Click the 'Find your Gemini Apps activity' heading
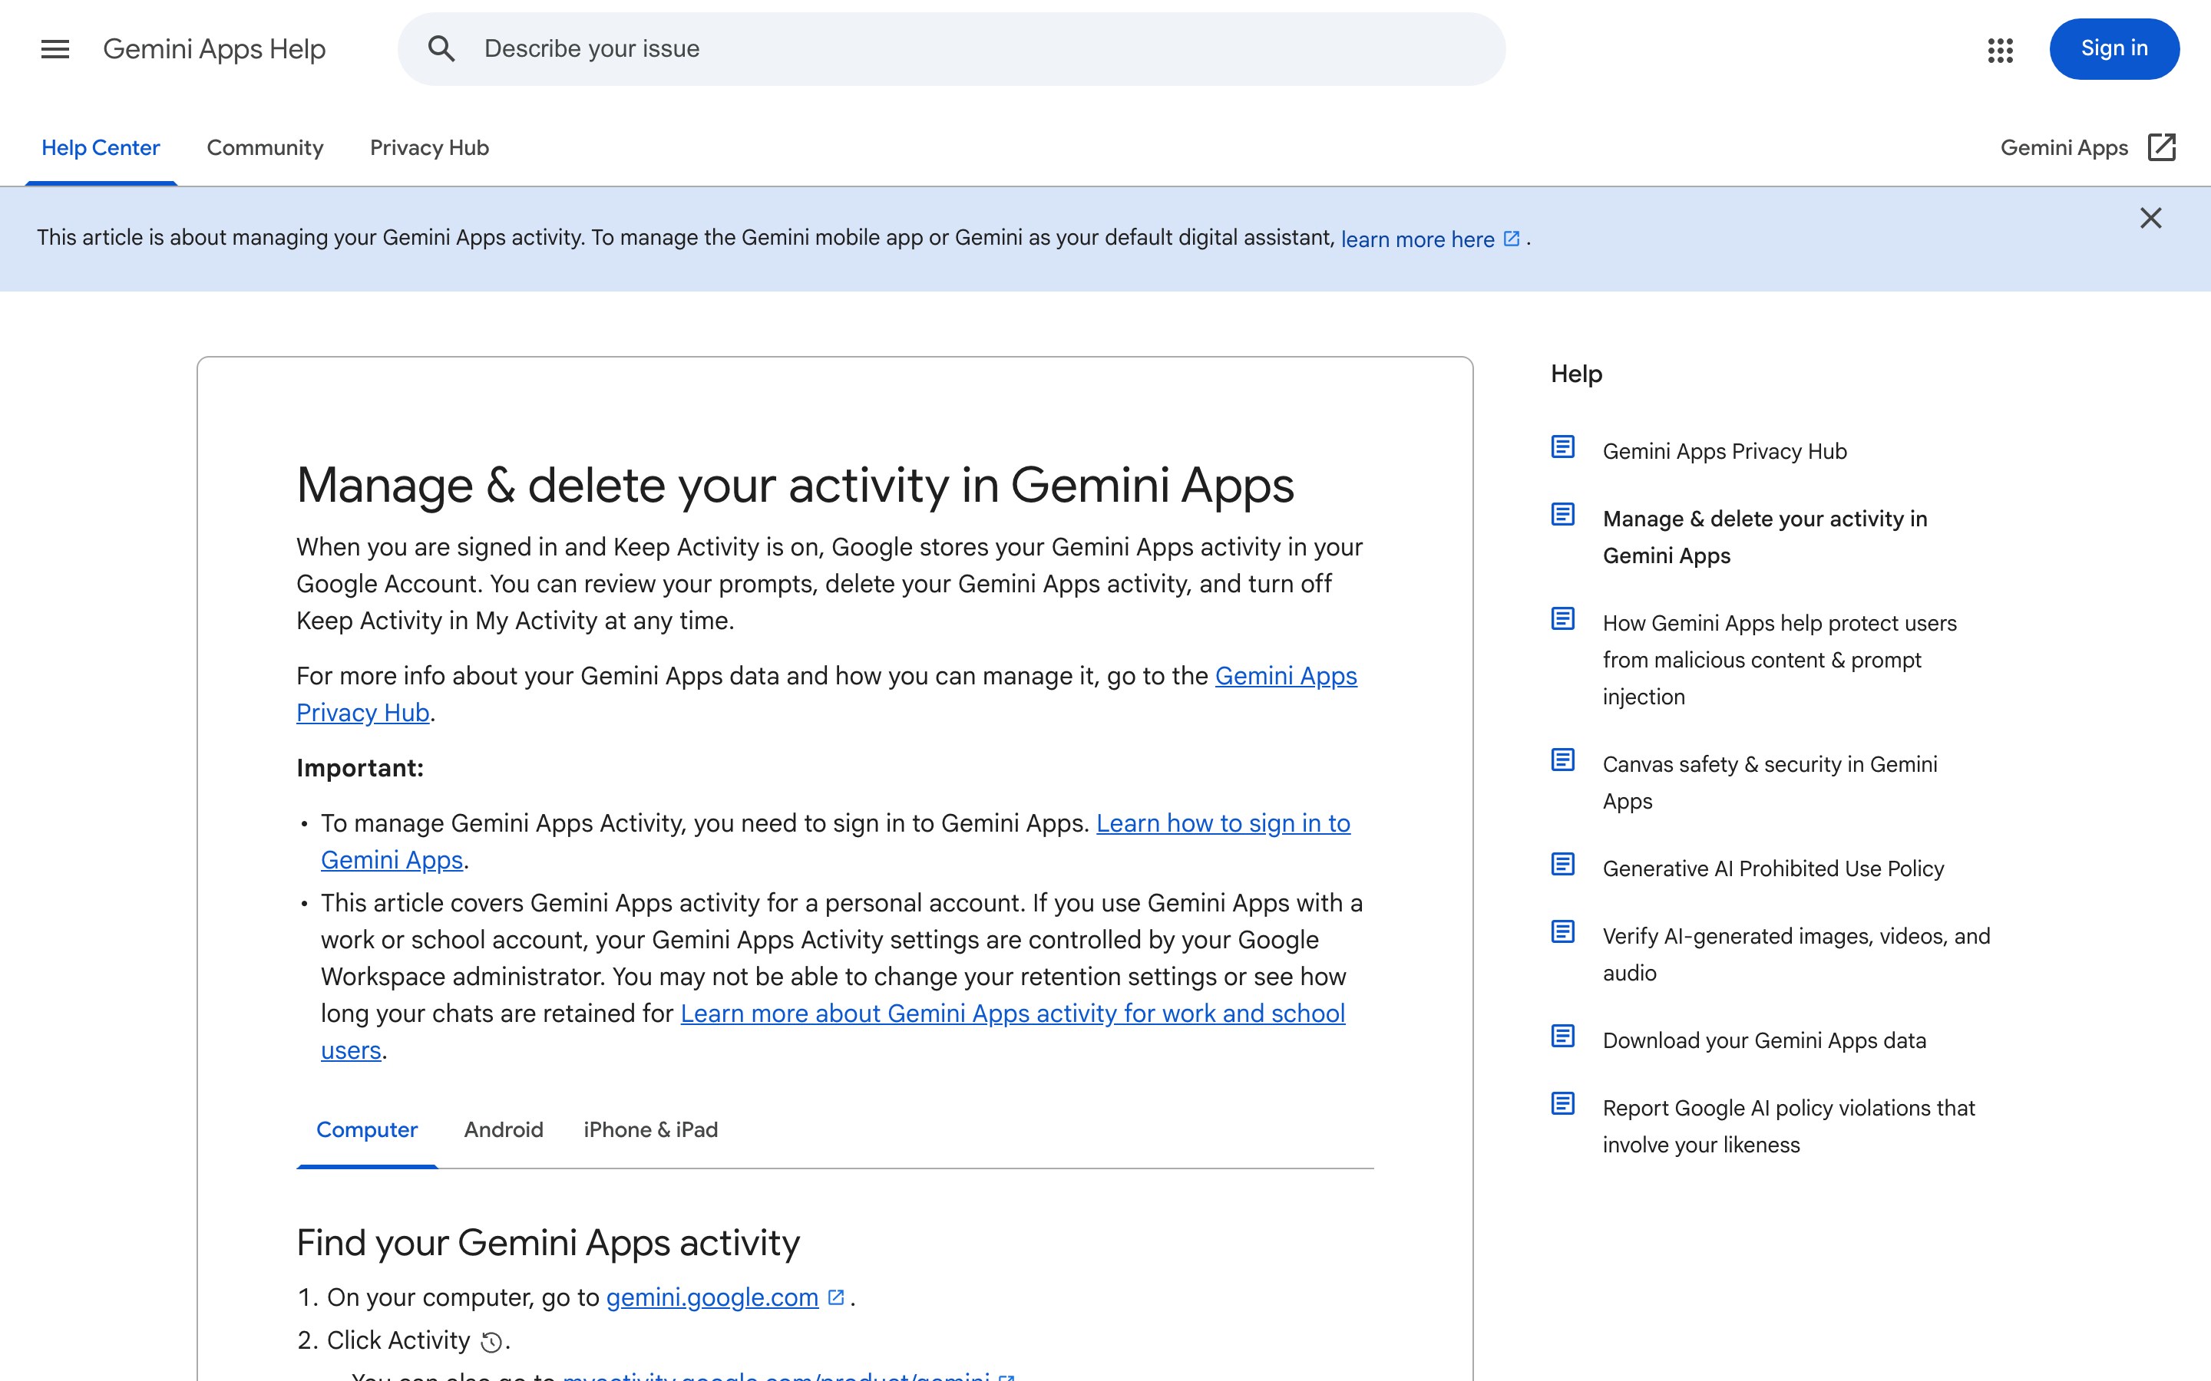Screen dimensions: 2211x1381 tap(548, 1243)
